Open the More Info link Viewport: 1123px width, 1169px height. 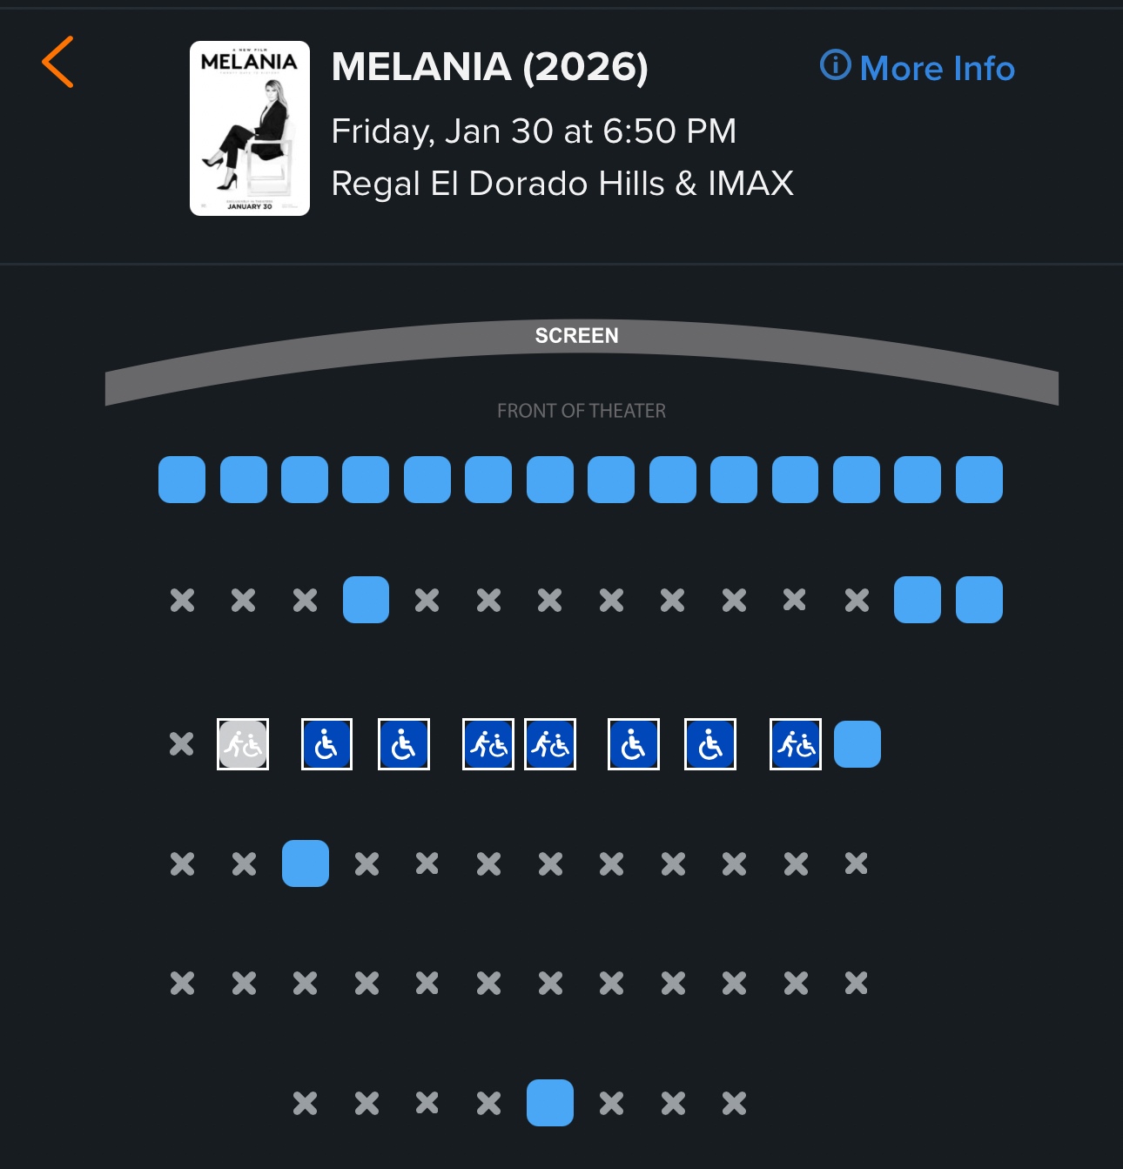(918, 68)
